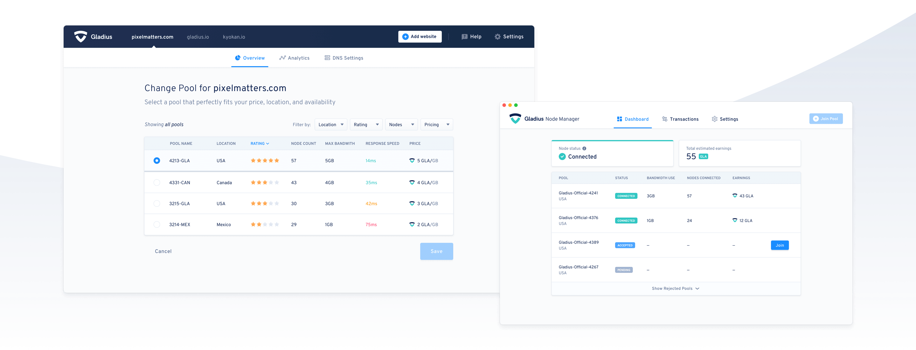The width and height of the screenshot is (916, 350).
Task: Click the Add website button
Action: pyautogui.click(x=420, y=37)
